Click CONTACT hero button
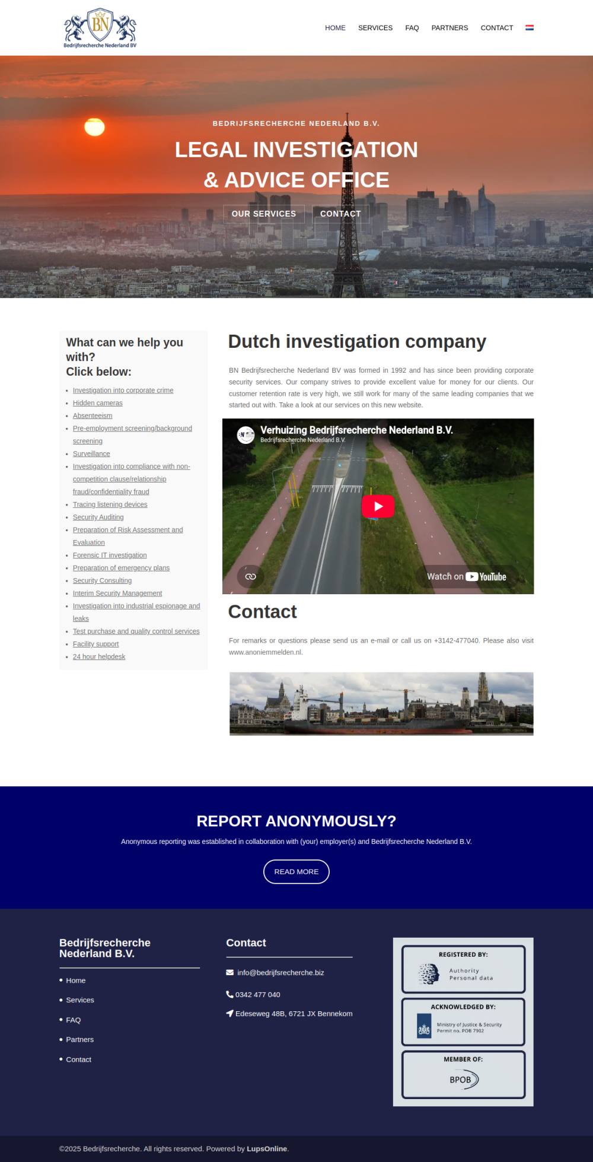 pyautogui.click(x=340, y=214)
